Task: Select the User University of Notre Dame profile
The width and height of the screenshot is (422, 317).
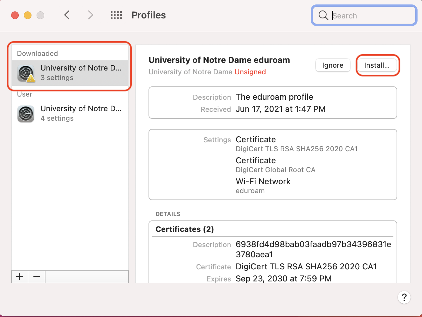Action: (70, 113)
